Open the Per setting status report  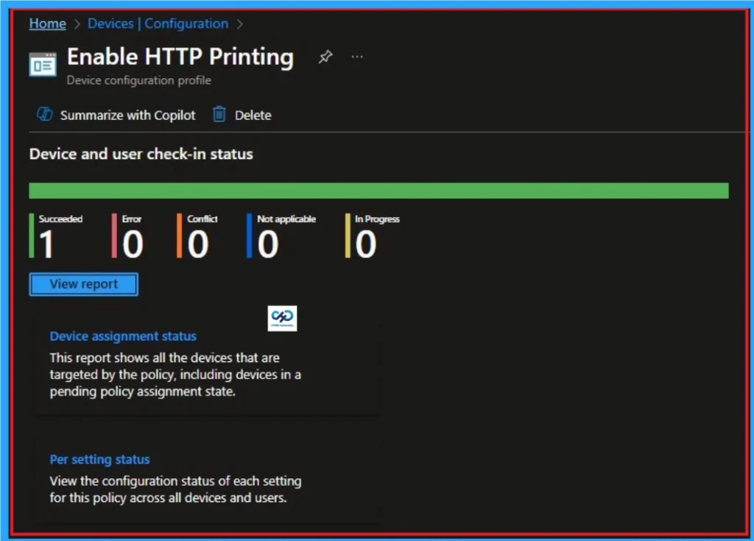pyautogui.click(x=99, y=459)
